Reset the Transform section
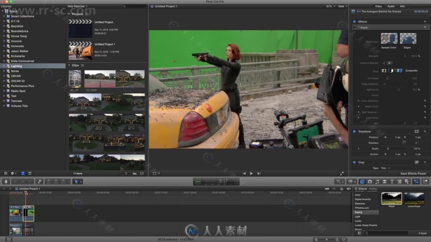This screenshot has height=242, width=431. [x=425, y=131]
